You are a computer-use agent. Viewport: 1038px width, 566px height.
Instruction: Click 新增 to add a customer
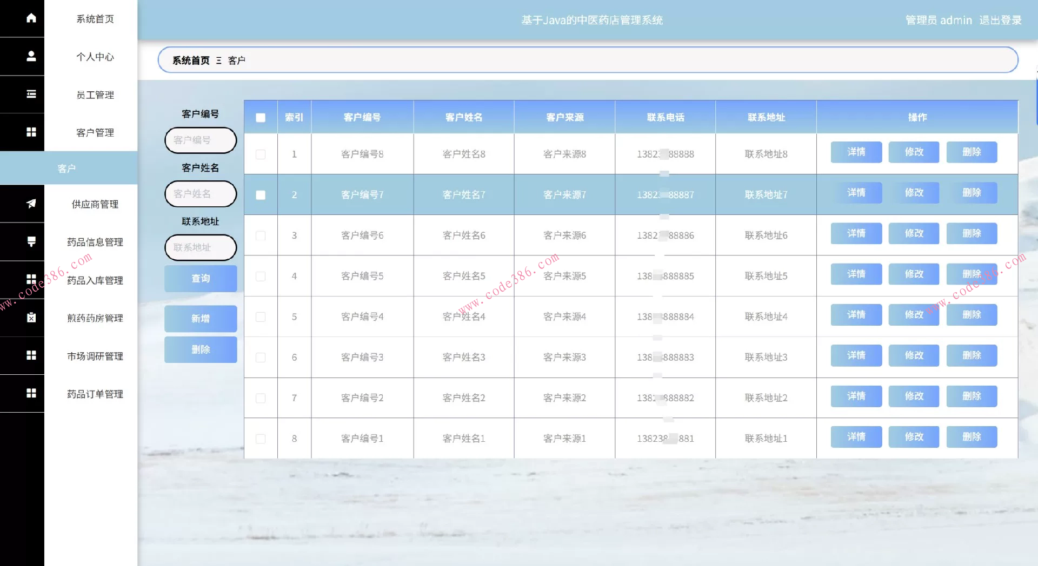pyautogui.click(x=201, y=319)
